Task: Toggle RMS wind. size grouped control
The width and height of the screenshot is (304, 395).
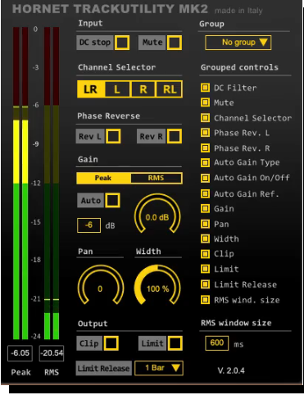Action: tap(205, 300)
